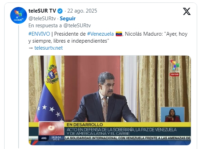Follow the account via Seguir
Image resolution: width=201 pixels, height=149 pixels.
point(68,19)
